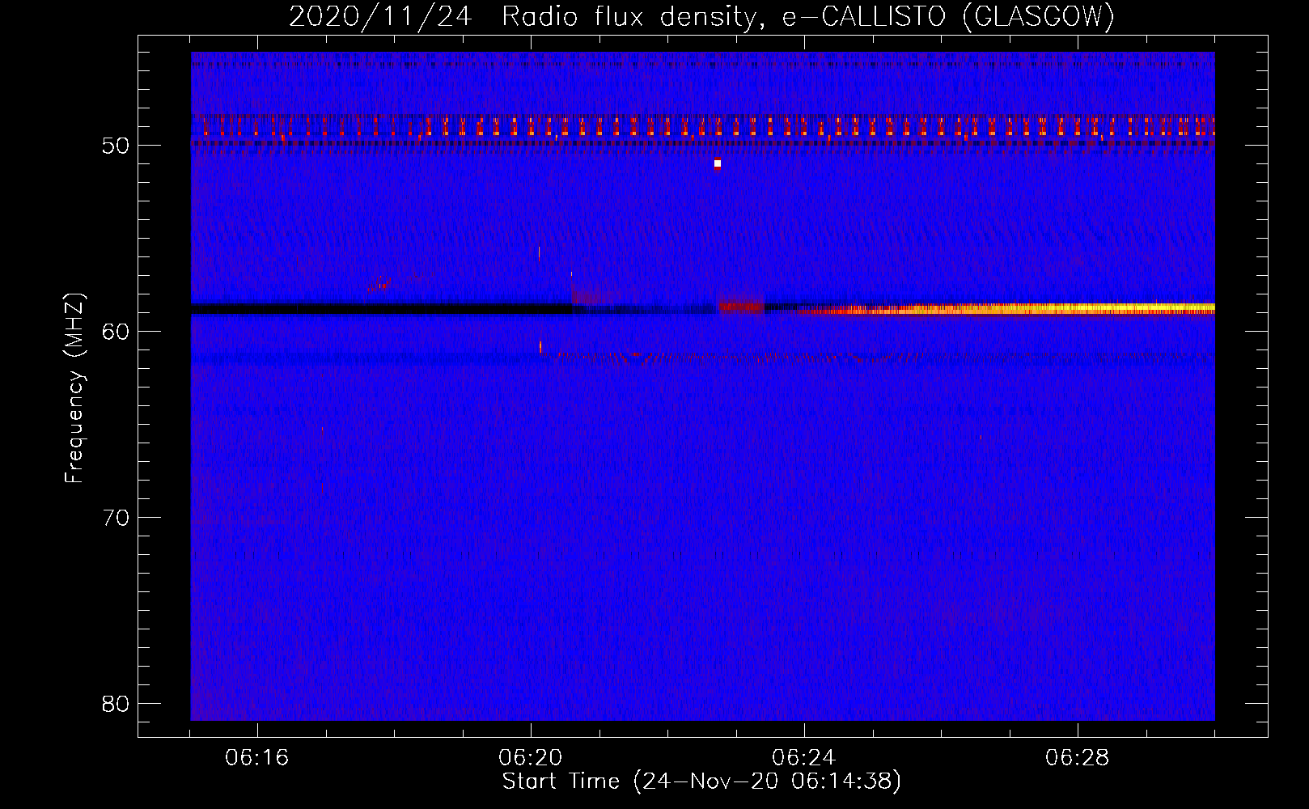This screenshot has width=1309, height=809.
Task: Click the 06:20 time tick label
Action: pos(531,758)
